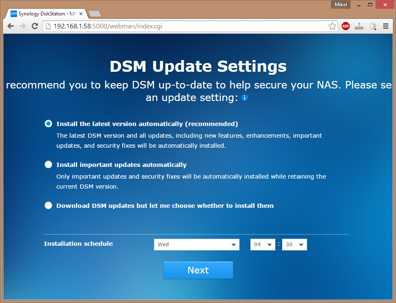
Task: Select Install important updates automatically
Action: (48, 164)
